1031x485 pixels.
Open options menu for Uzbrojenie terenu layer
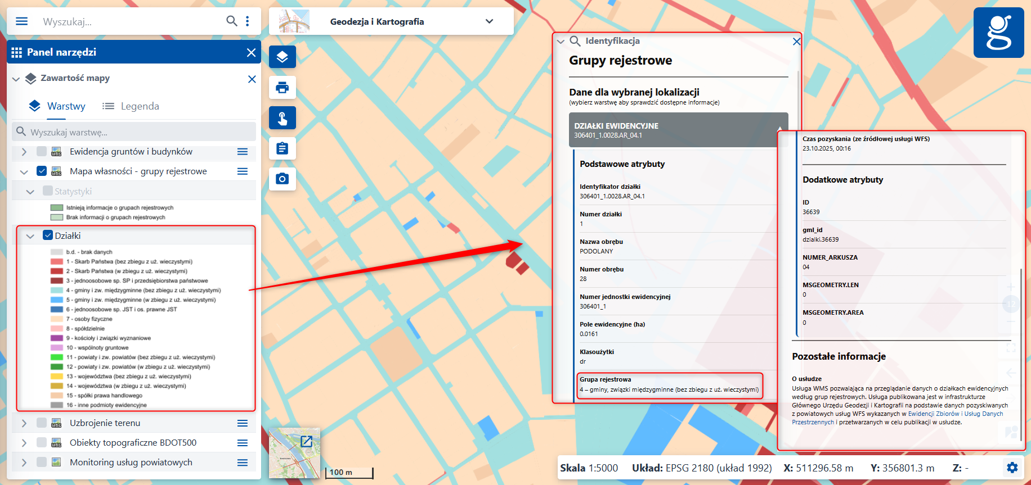tap(243, 423)
